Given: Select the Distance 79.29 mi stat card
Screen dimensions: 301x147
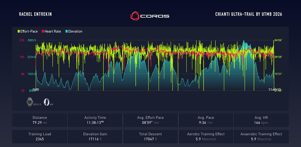Looking at the screenshot, I should 40,120.
